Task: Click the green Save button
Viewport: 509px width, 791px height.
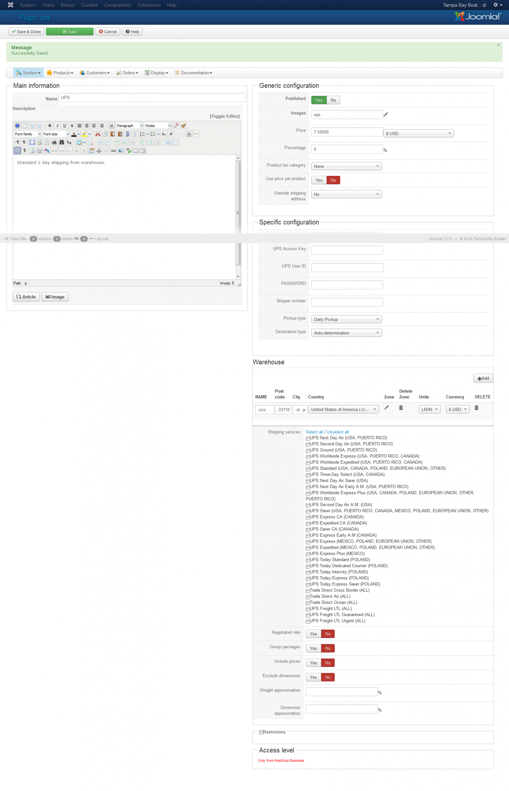Action: pos(70,32)
